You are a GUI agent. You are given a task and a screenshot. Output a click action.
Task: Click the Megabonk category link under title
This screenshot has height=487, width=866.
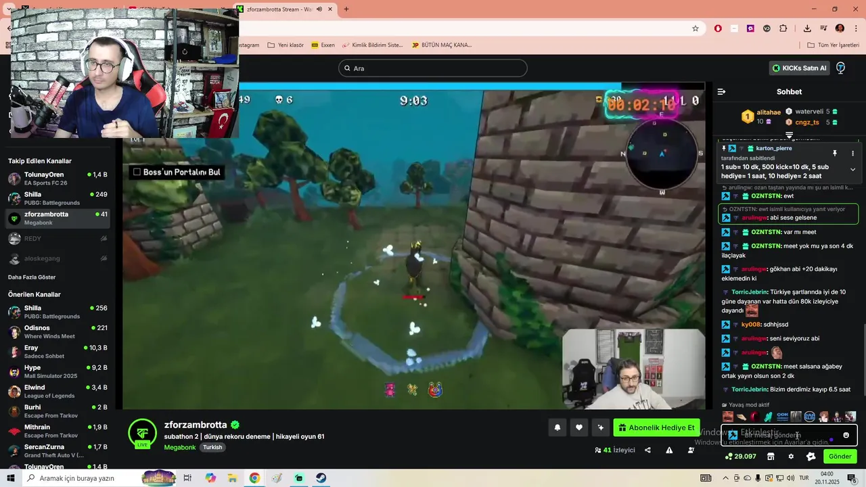pyautogui.click(x=179, y=447)
